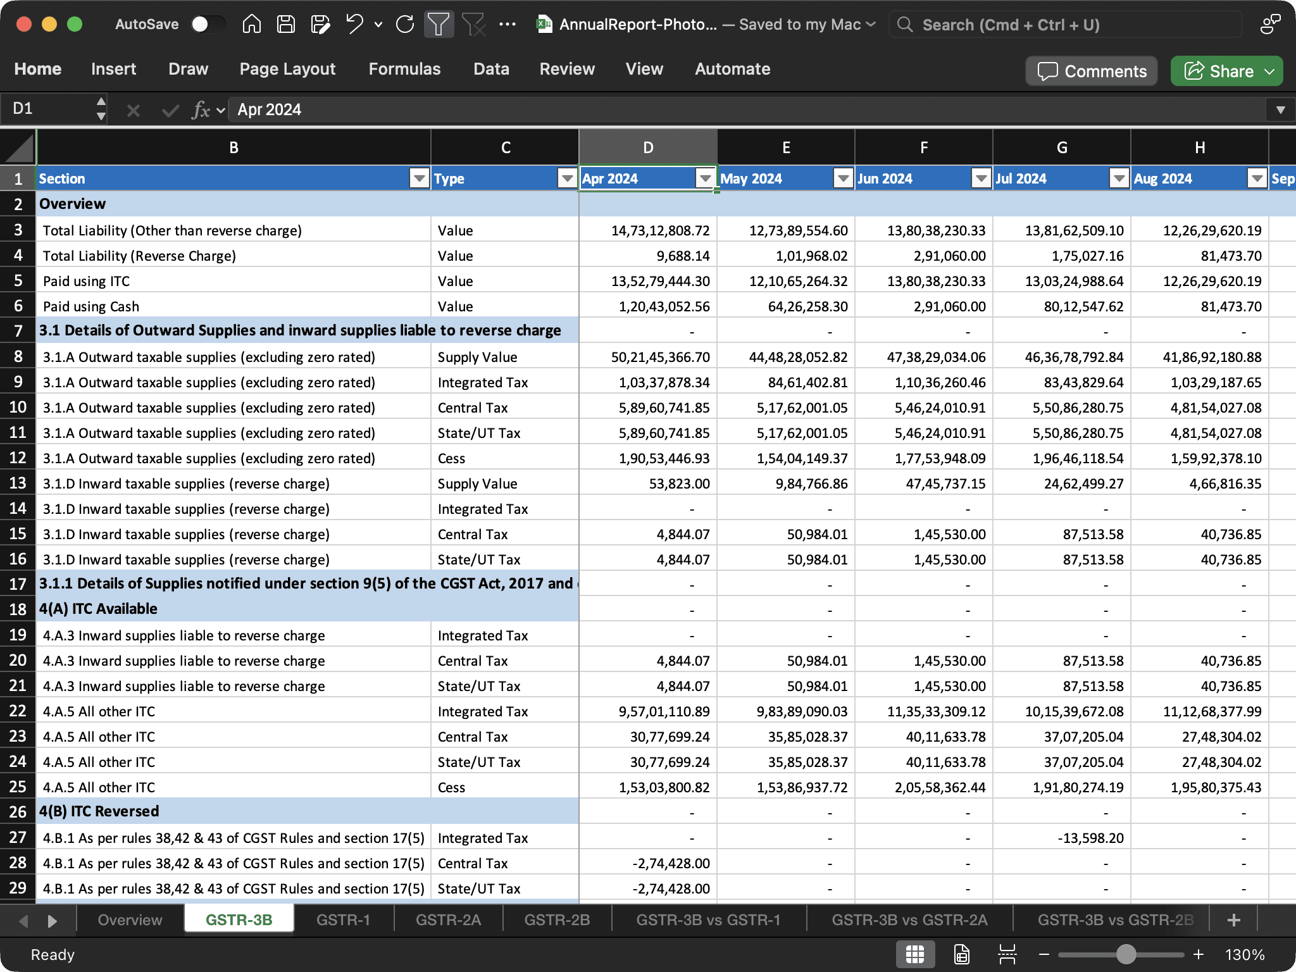Click the Save floppy disk icon
The image size is (1296, 972).
coord(286,25)
